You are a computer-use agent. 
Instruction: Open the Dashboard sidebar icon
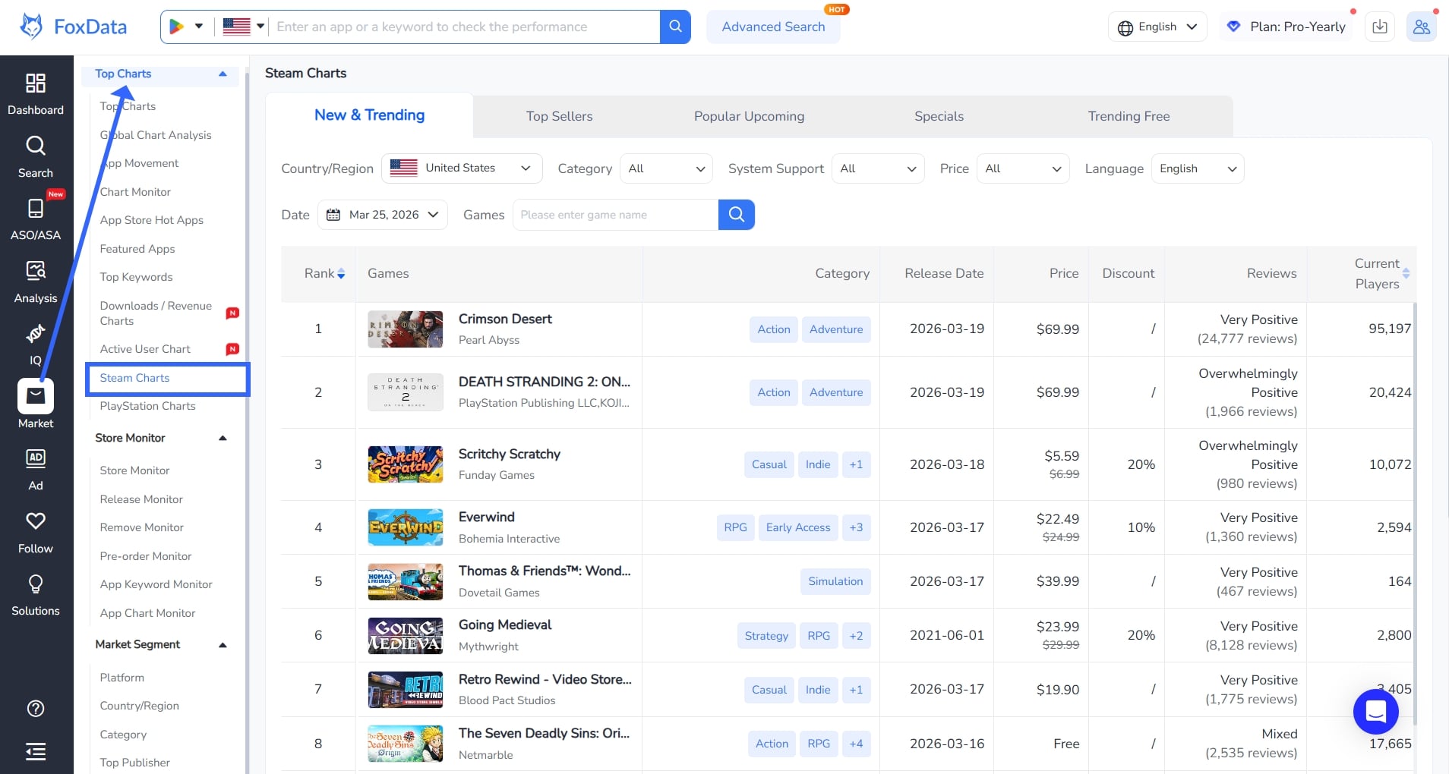click(x=36, y=83)
